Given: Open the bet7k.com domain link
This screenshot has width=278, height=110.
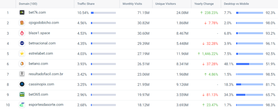Looking at the screenshot, I should point(37,12).
